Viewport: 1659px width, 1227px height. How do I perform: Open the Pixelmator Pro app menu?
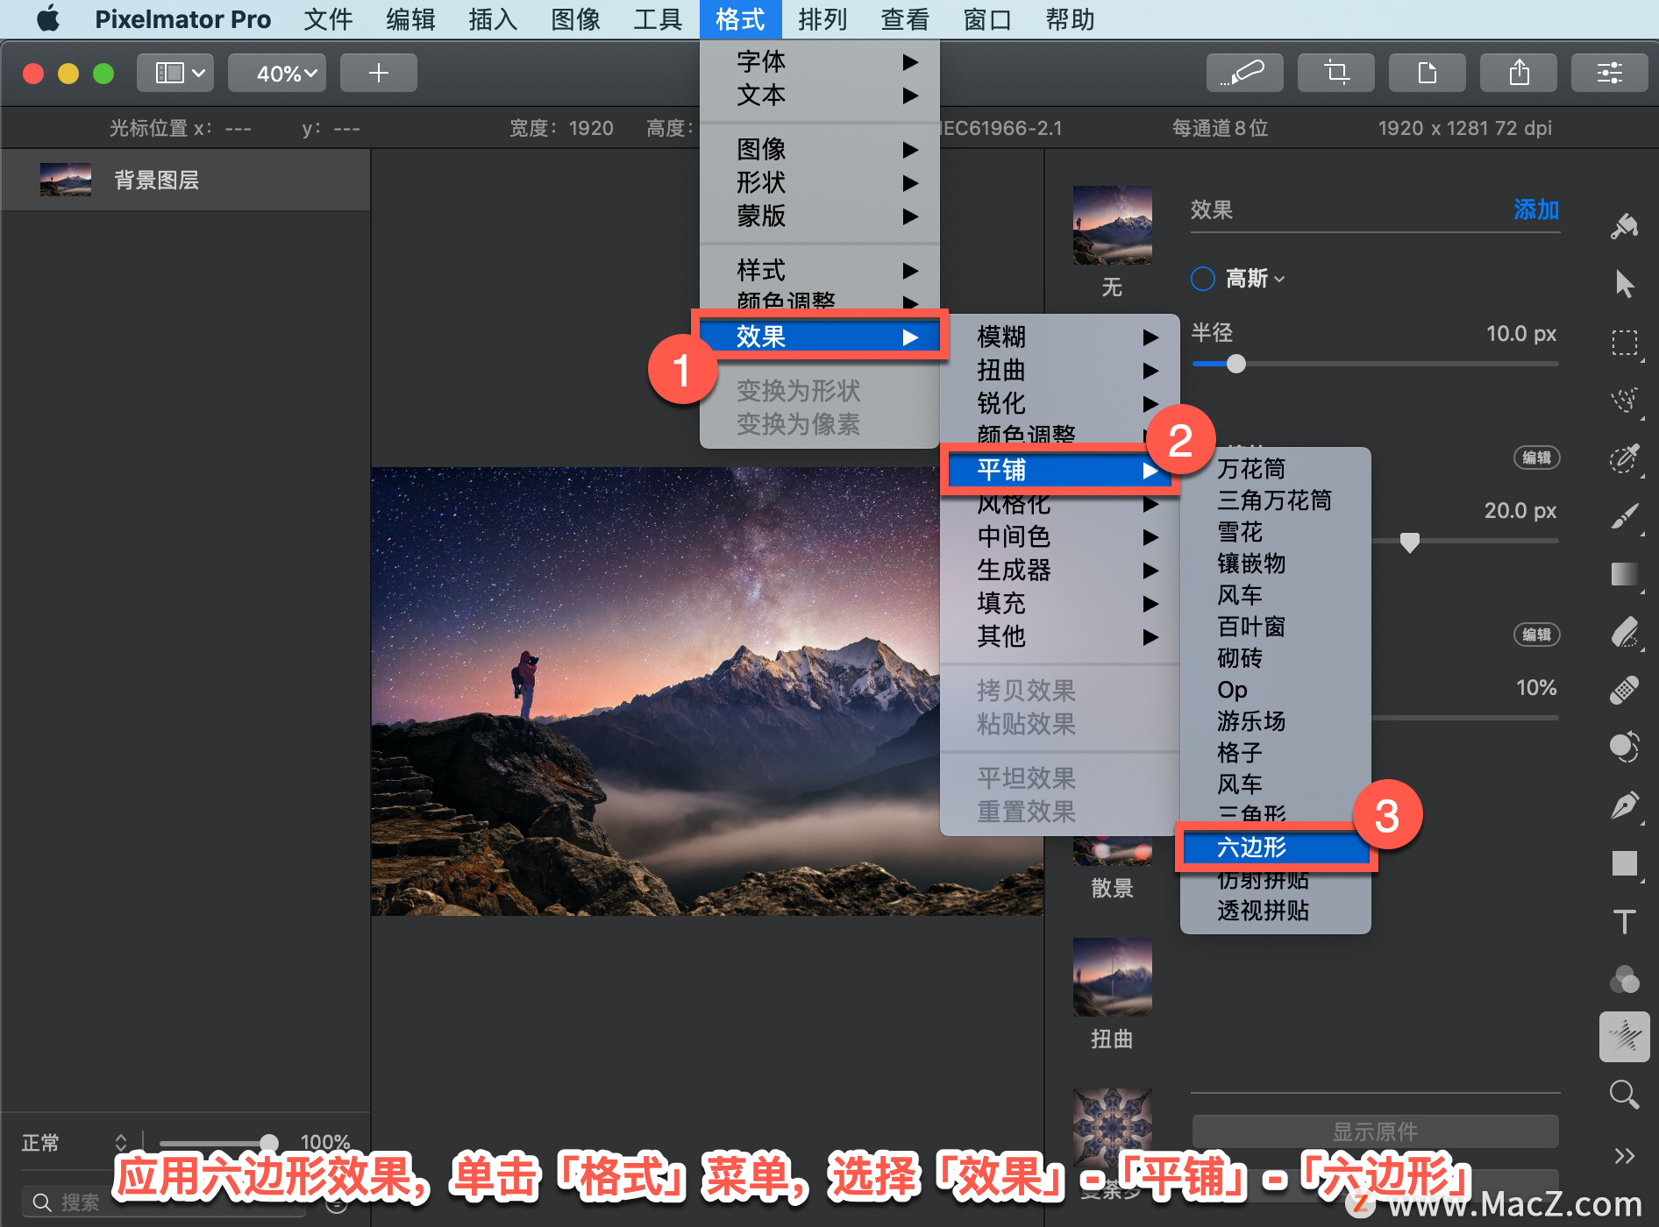pos(182,19)
